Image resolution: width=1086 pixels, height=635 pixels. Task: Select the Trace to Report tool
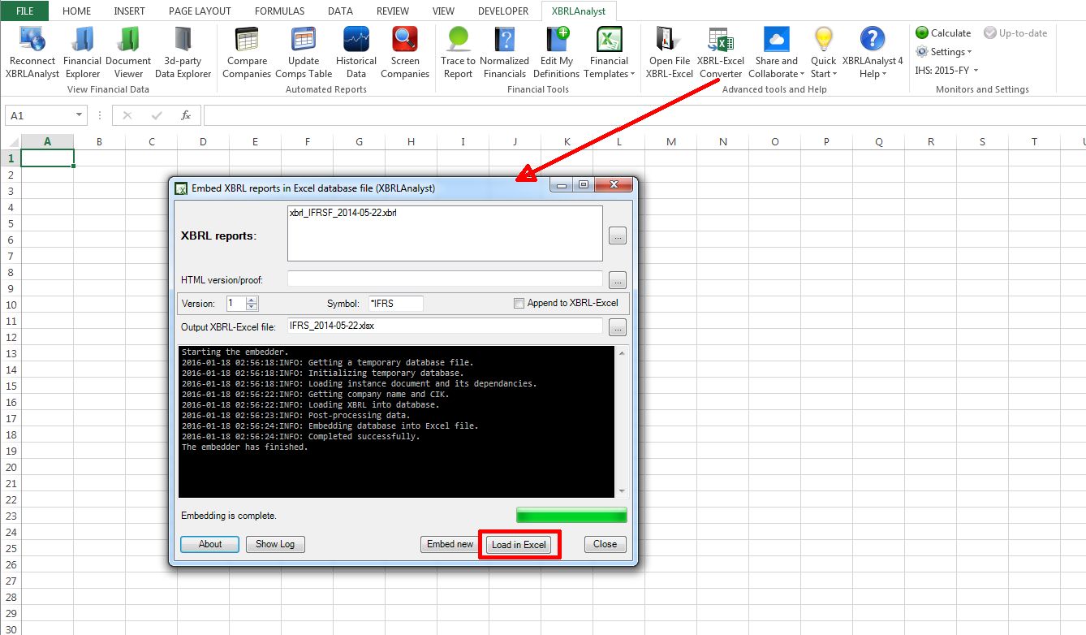point(458,52)
